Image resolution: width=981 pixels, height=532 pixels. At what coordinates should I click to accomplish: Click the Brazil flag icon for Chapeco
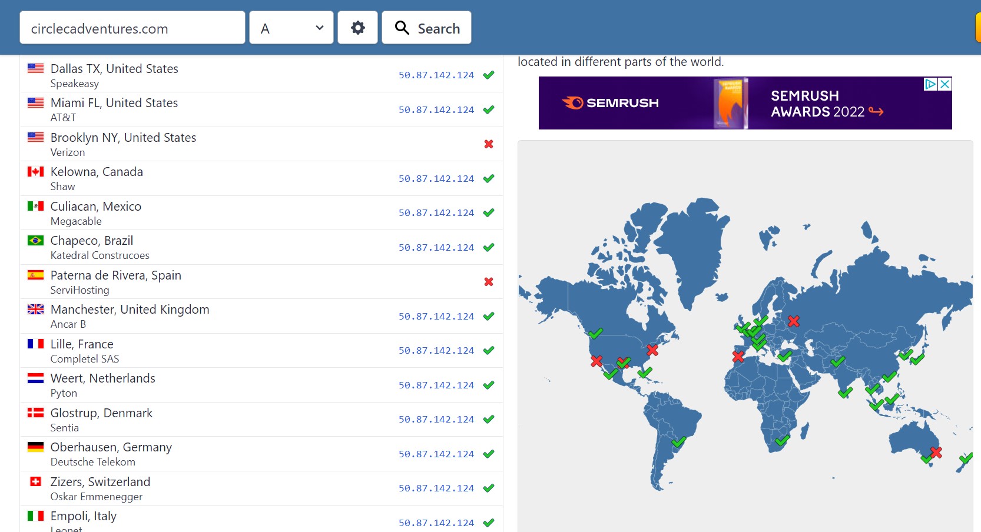[x=35, y=241]
